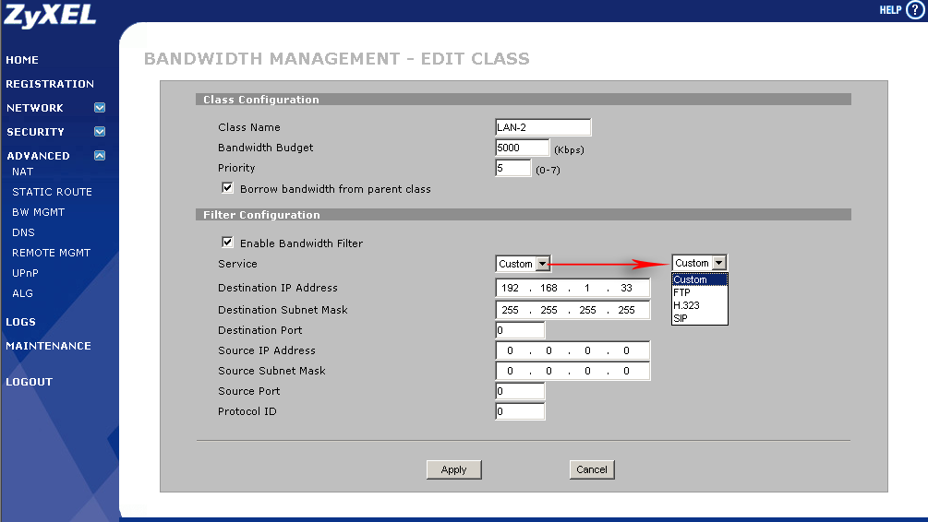The width and height of the screenshot is (928, 522).
Task: Click the Help question mark icon
Action: click(914, 10)
